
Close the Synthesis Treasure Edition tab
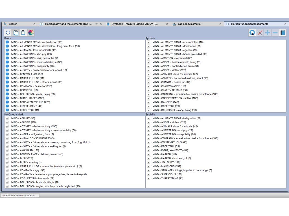pyautogui.click(x=167, y=24)
